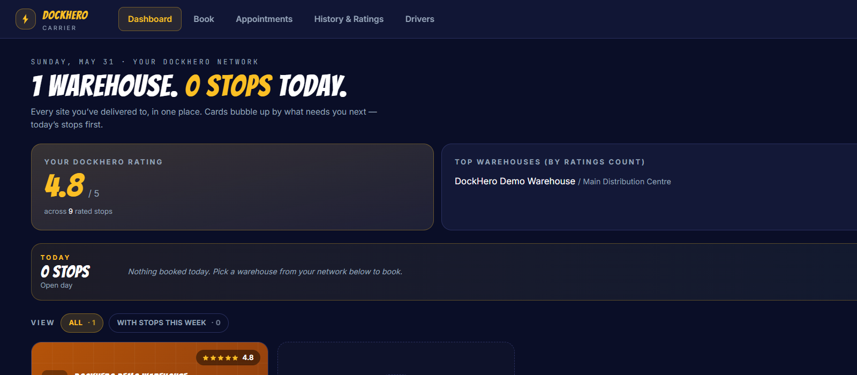Select the ALL view filter
This screenshot has width=857, height=375.
(82, 323)
